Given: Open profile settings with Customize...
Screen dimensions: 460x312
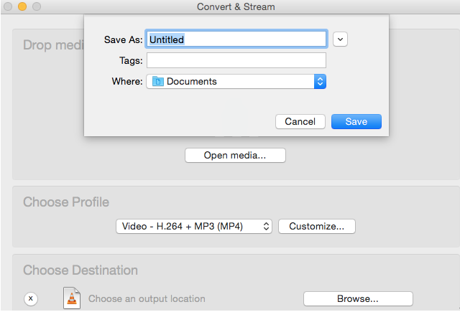Looking at the screenshot, I should [x=316, y=226].
